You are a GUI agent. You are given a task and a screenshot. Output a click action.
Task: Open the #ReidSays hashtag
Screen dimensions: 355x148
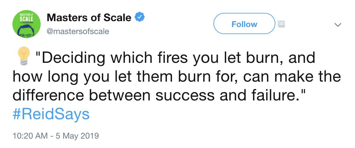point(51,114)
